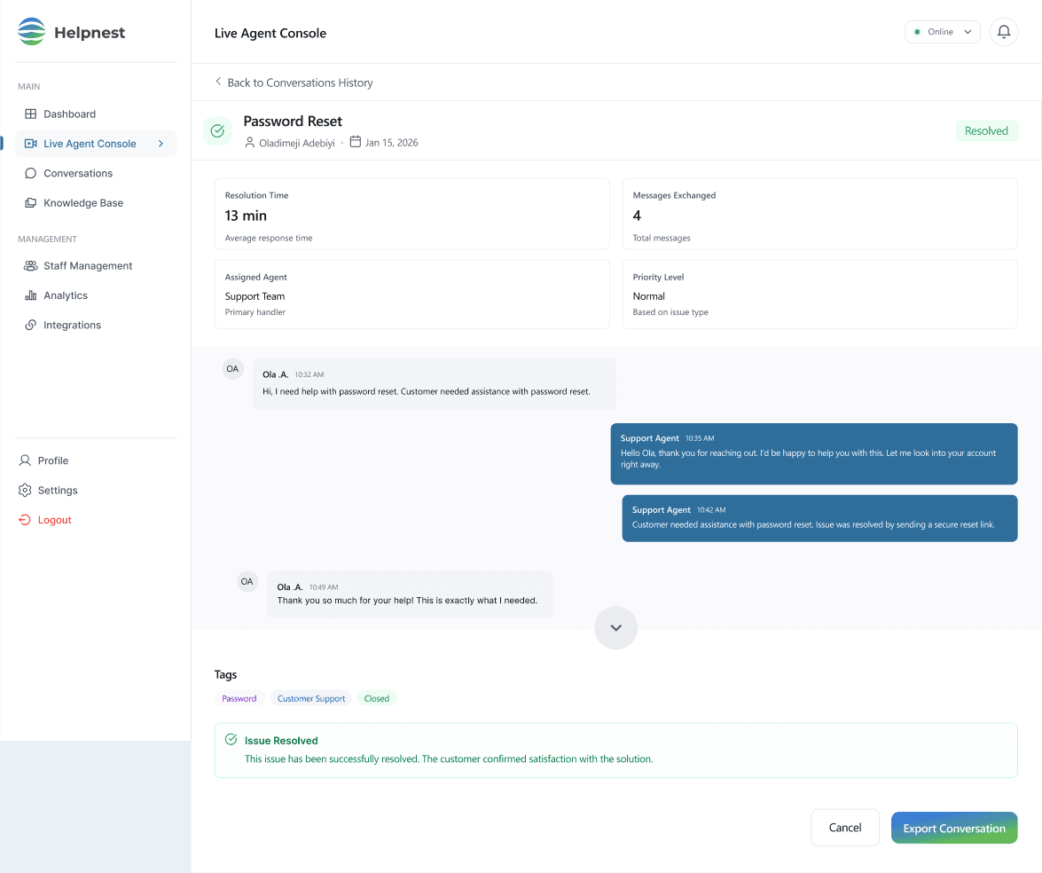Click Ola's 'Thank you so much' message
Viewport: 1042px width, 873px height.
[410, 594]
